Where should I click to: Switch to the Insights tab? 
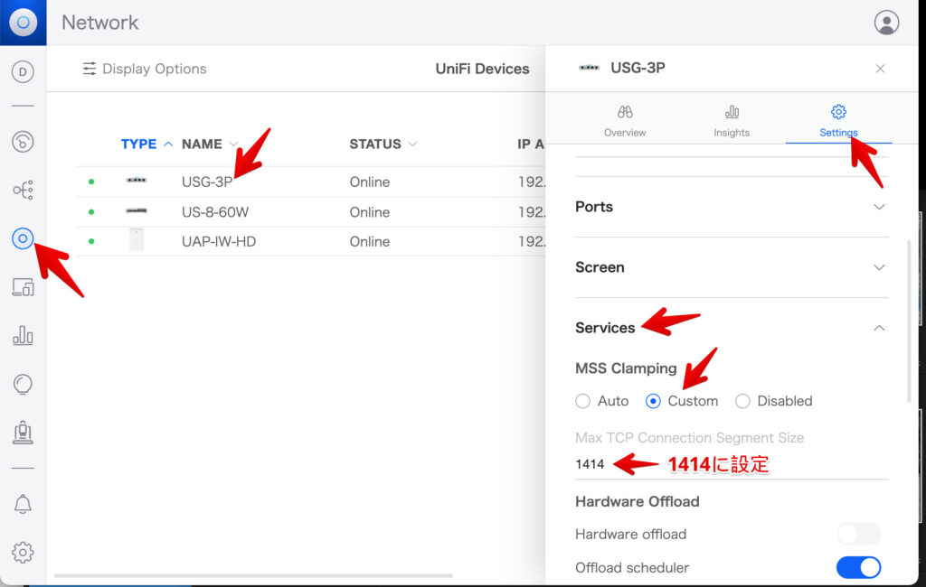(731, 121)
